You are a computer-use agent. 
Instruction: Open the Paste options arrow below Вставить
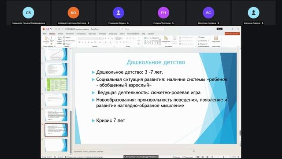click(46, 43)
